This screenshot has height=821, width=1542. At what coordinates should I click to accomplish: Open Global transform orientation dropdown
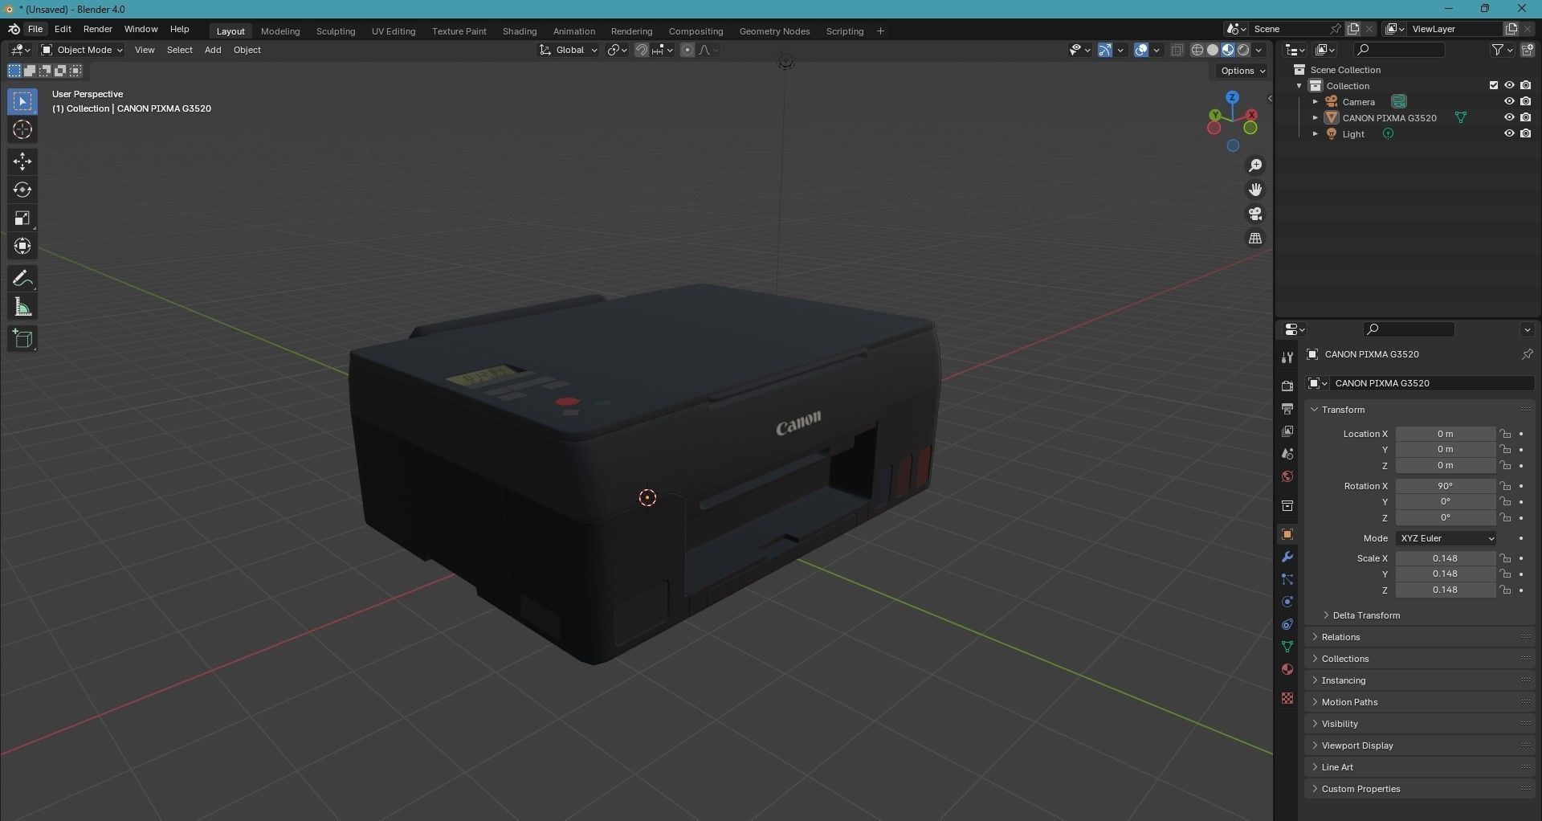[569, 50]
